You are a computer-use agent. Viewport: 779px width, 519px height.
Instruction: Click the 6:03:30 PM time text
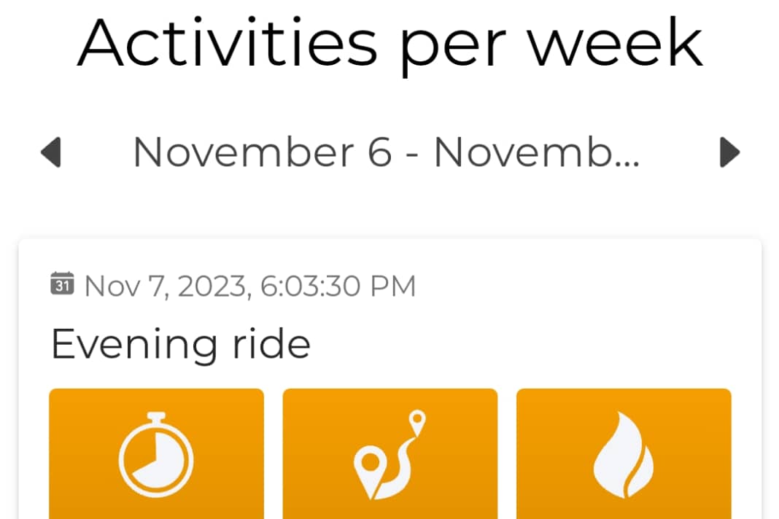338,286
